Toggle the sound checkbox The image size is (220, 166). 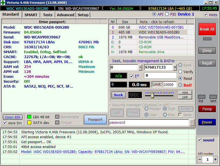coord(200,140)
